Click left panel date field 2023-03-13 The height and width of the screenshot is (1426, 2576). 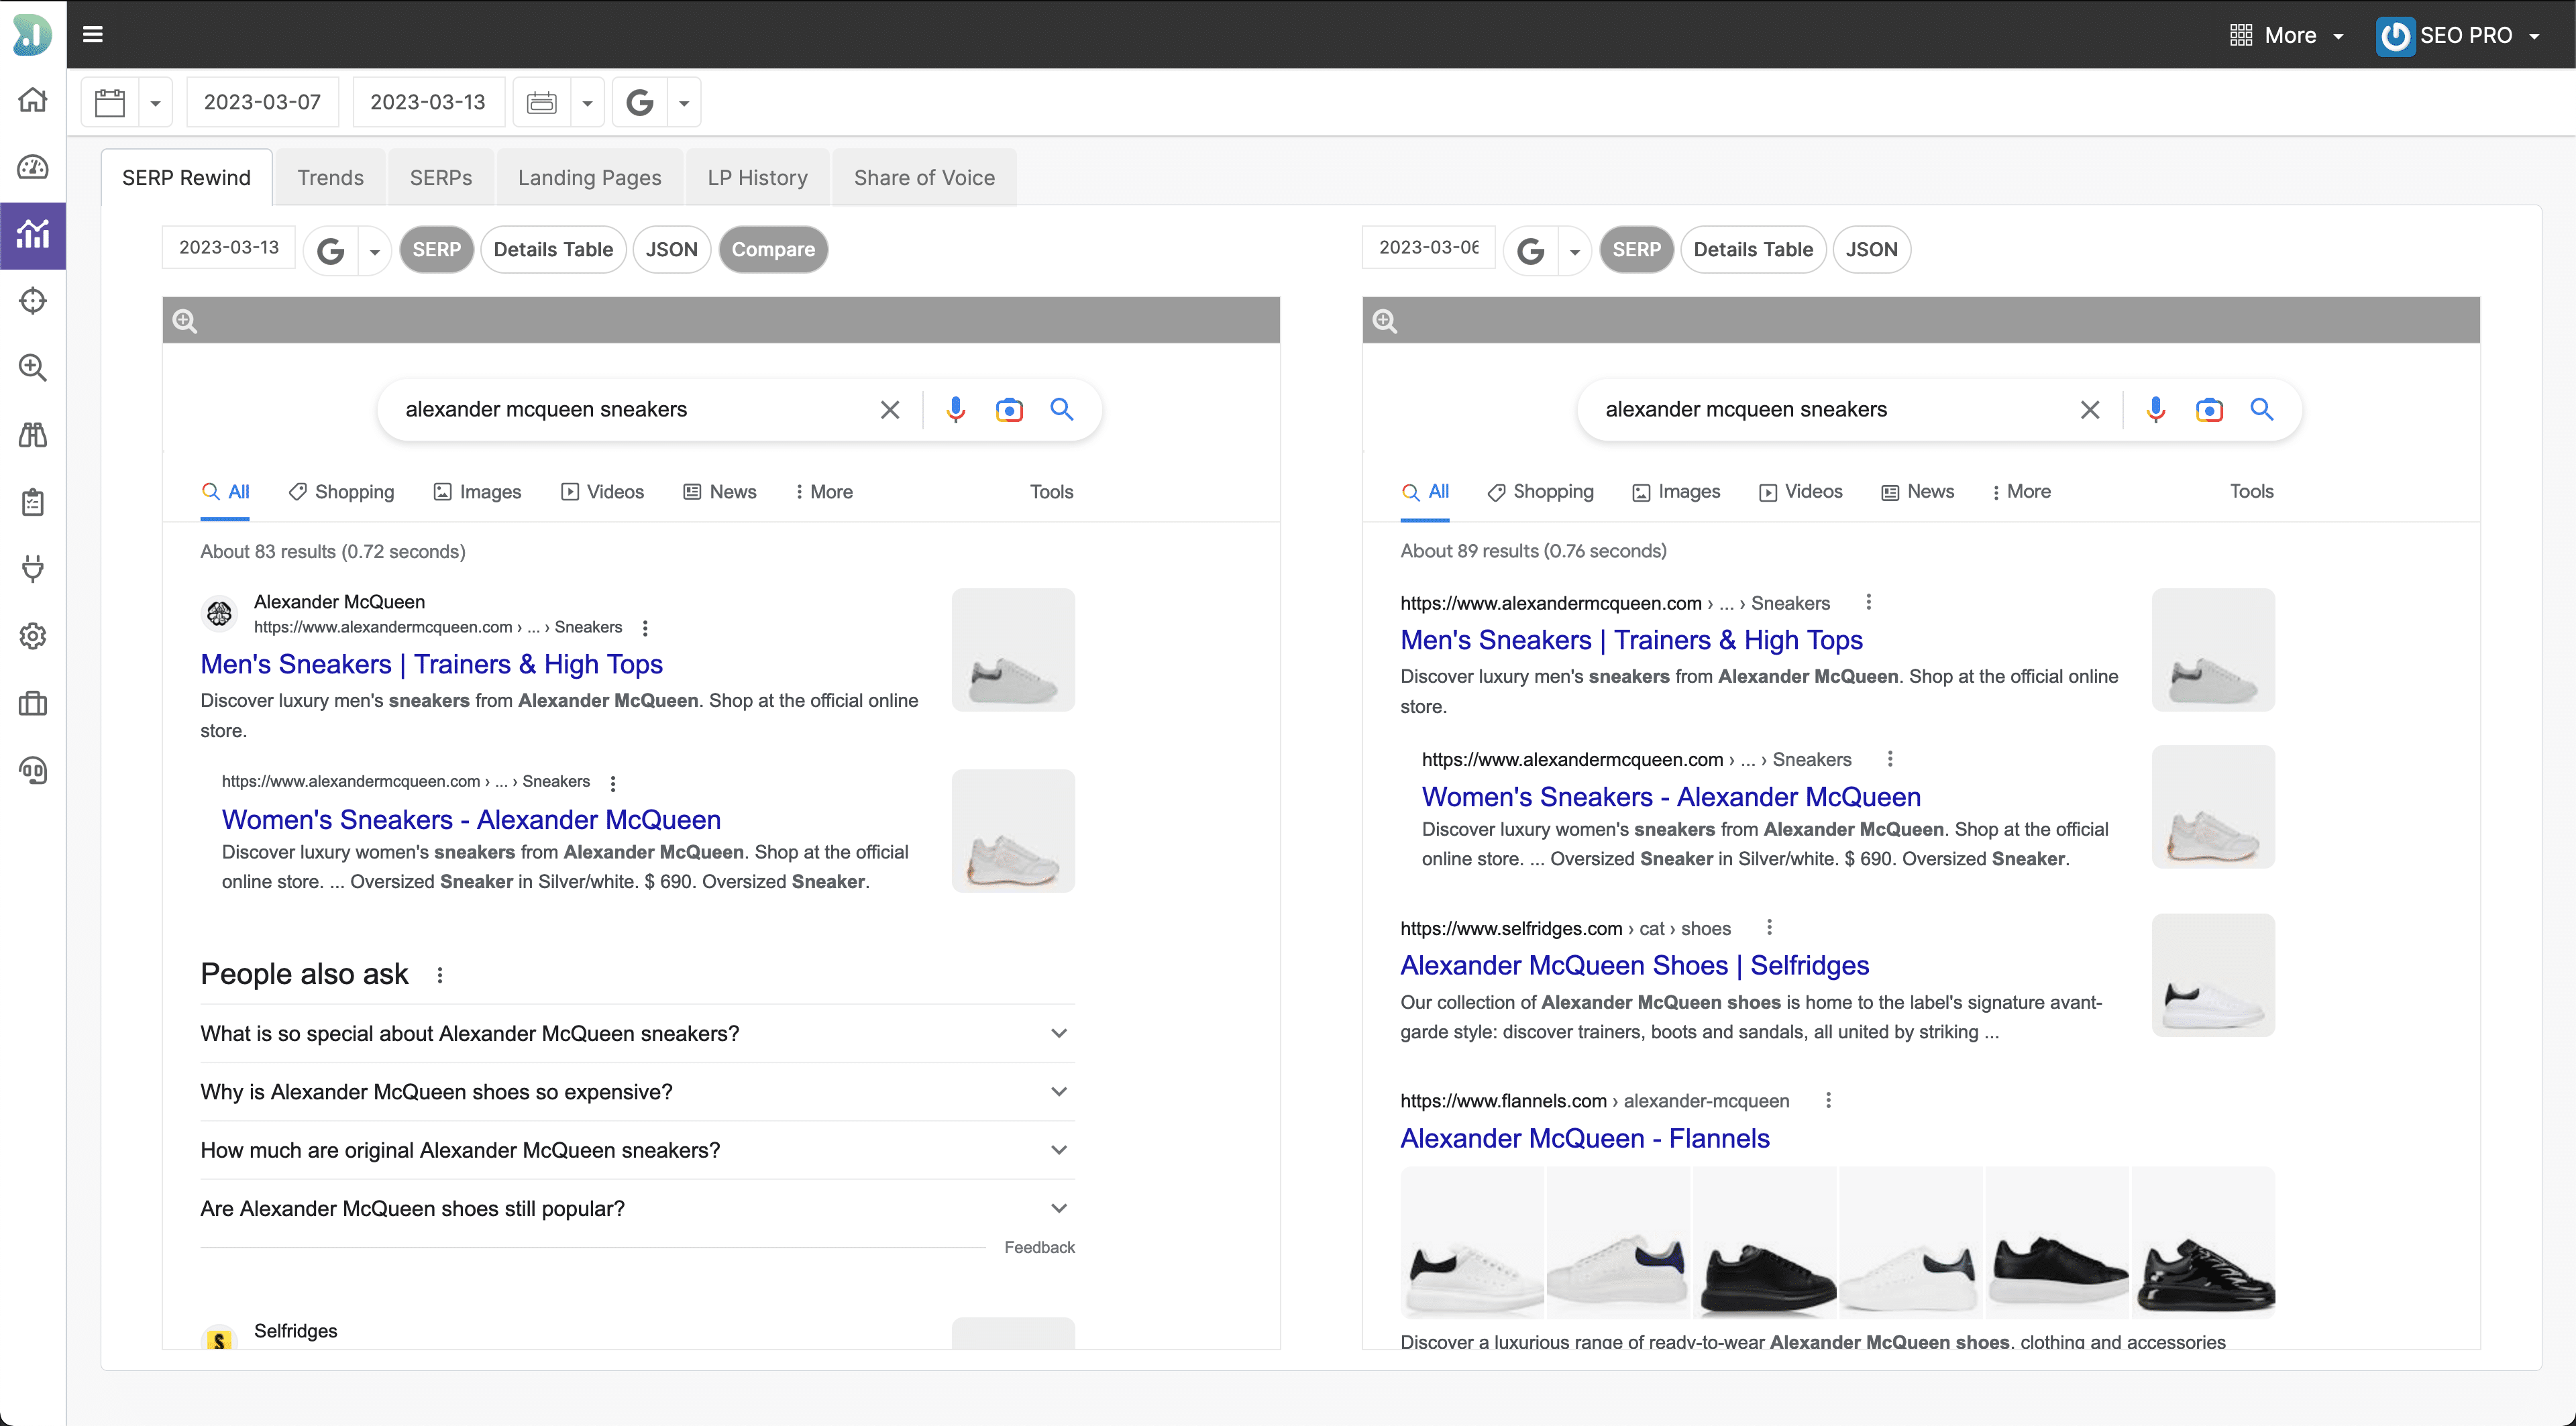(229, 248)
